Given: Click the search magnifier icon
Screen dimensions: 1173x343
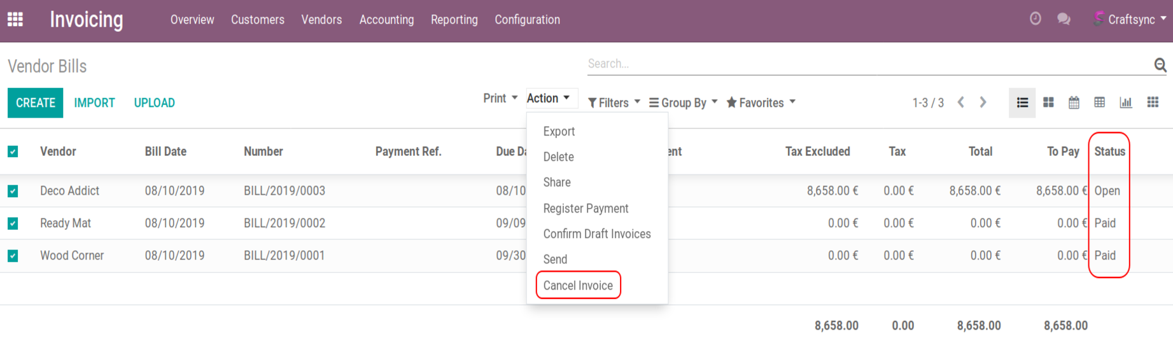Looking at the screenshot, I should pos(1160,64).
